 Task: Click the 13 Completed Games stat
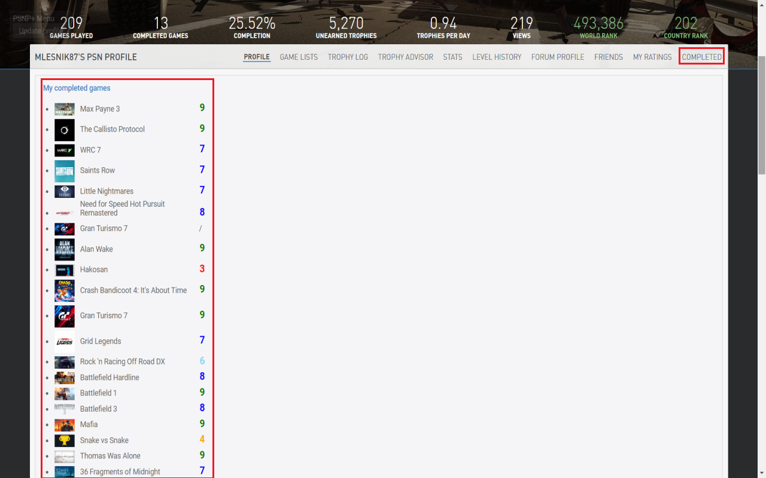160,27
